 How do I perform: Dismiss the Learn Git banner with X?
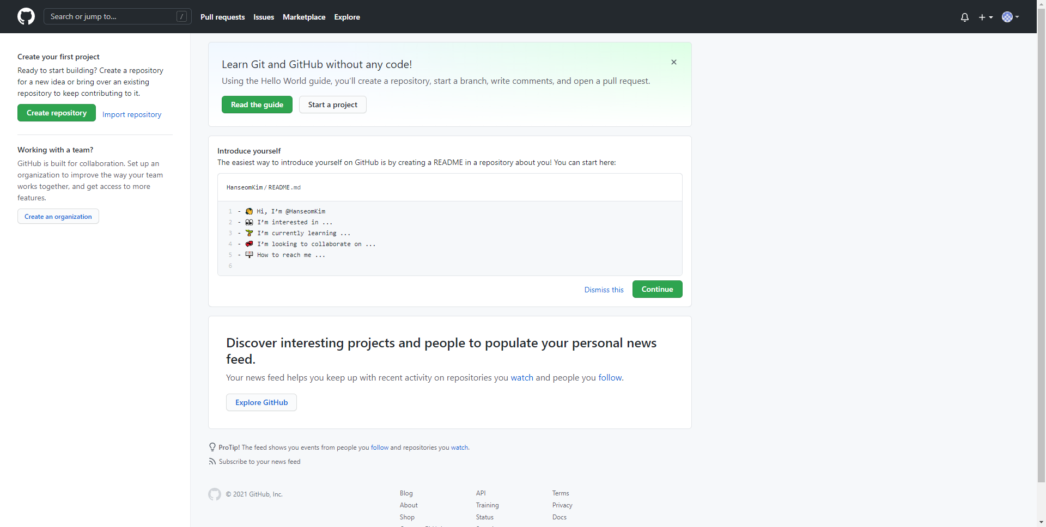(674, 62)
